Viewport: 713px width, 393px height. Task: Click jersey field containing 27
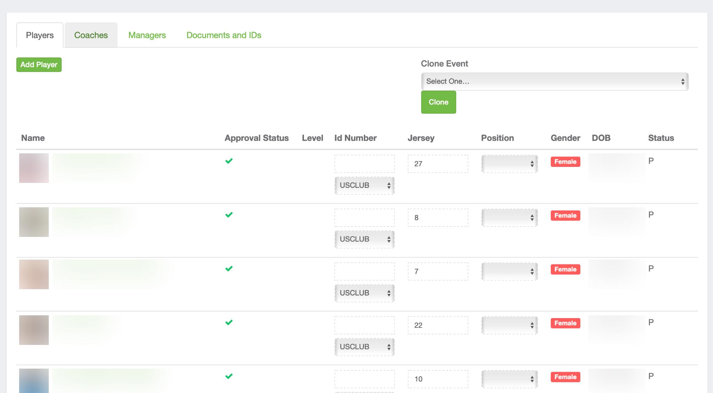click(x=438, y=164)
